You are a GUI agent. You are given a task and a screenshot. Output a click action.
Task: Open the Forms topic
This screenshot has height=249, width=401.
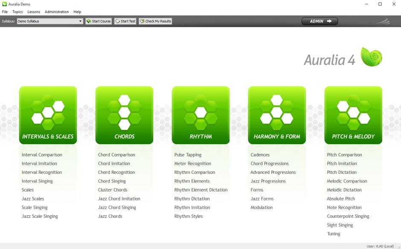click(257, 190)
